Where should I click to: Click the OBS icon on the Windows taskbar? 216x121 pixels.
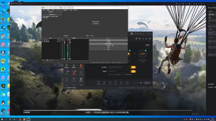(x=28, y=119)
